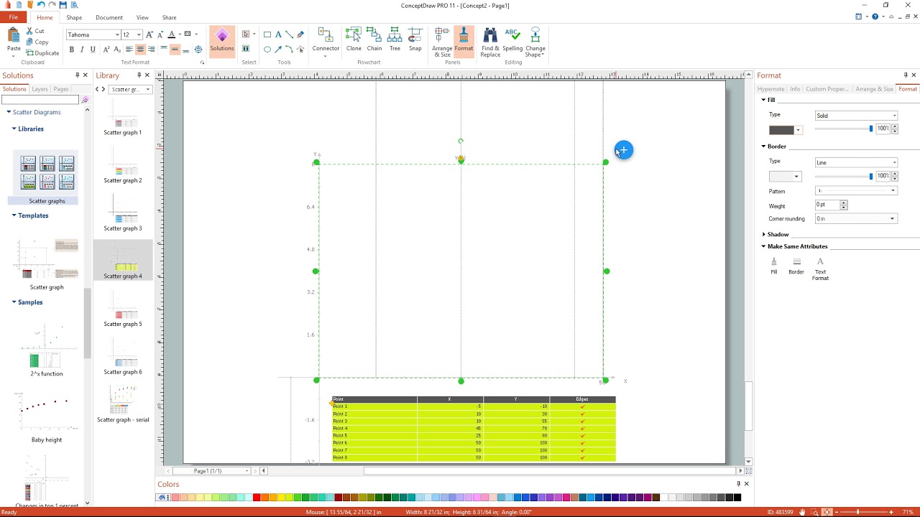Open the Connector tool
This screenshot has height=517, width=920.
coord(326,42)
